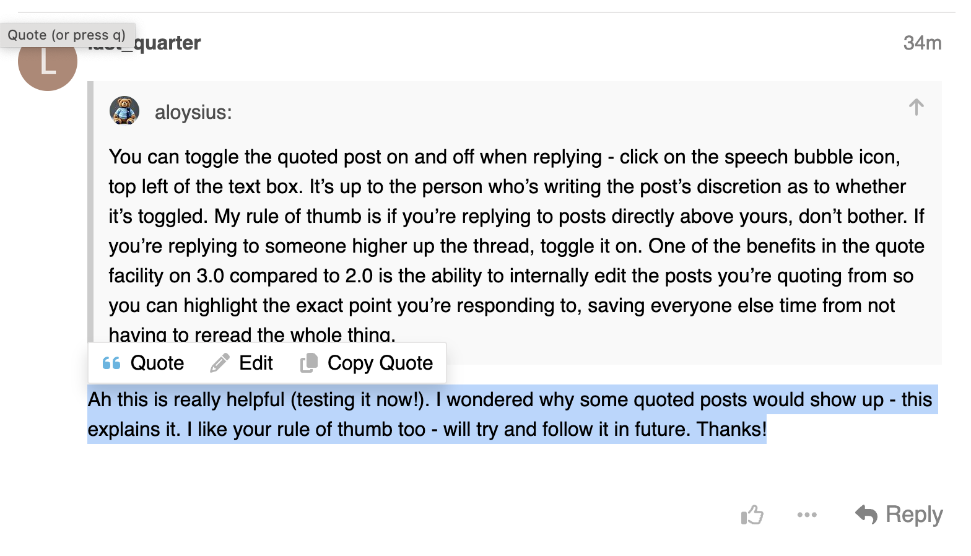This screenshot has height=556, width=971.
Task: Like the post with thumbs-up icon
Action: (x=752, y=515)
